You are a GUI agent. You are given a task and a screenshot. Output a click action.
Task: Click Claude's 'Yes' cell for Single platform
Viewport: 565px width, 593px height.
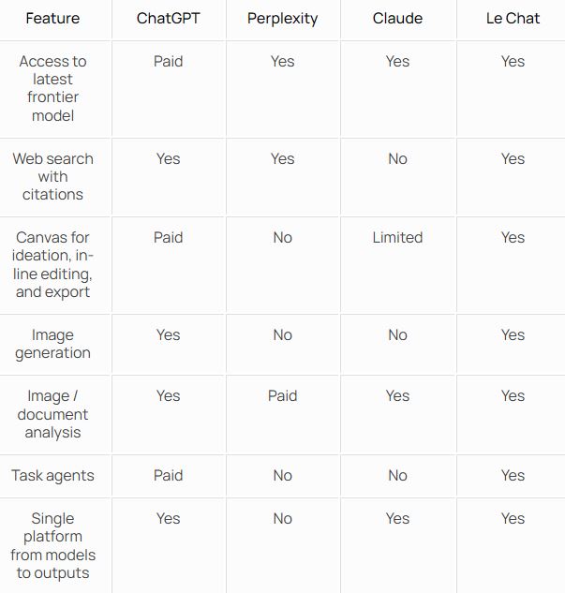(397, 518)
